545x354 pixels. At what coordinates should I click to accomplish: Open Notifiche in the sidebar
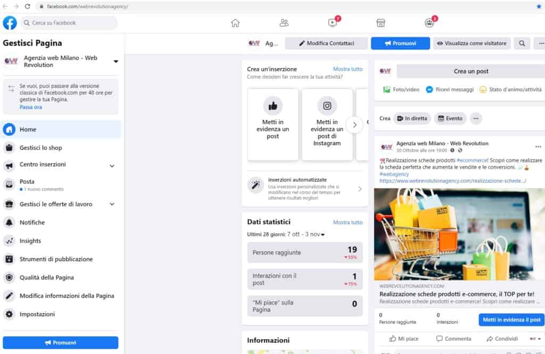[62, 222]
